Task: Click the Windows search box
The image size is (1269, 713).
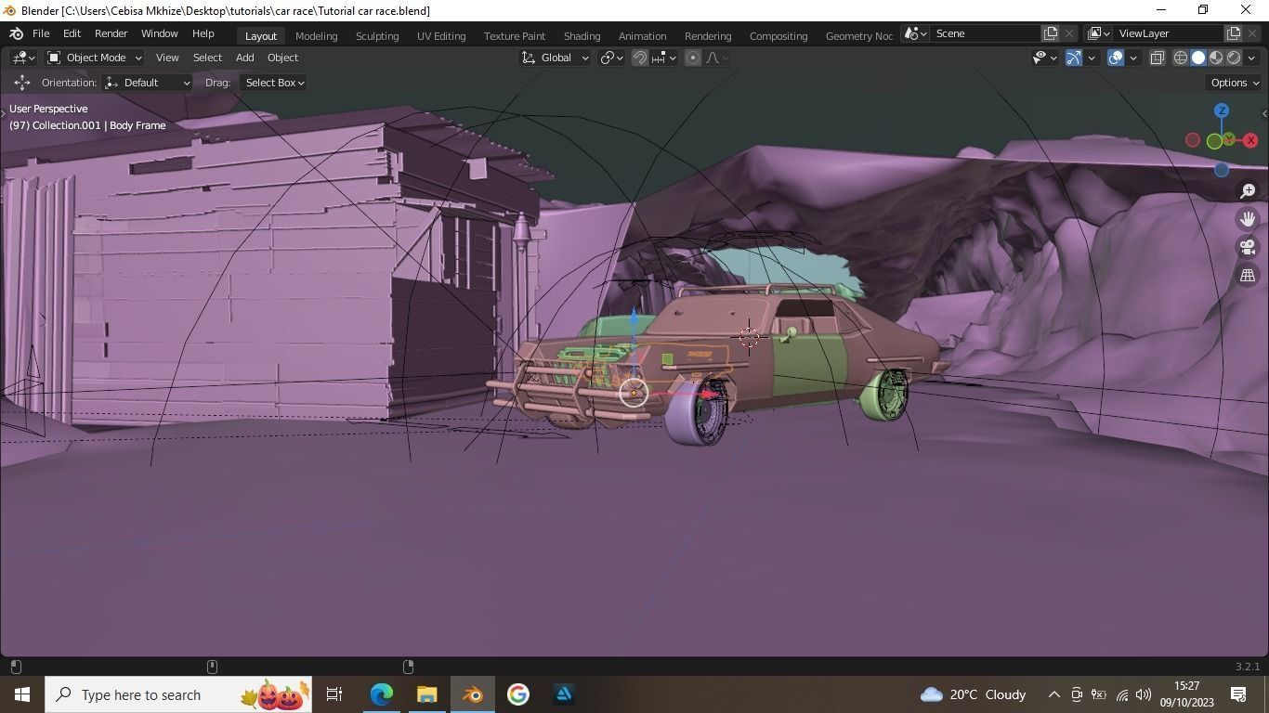Action: (179, 694)
